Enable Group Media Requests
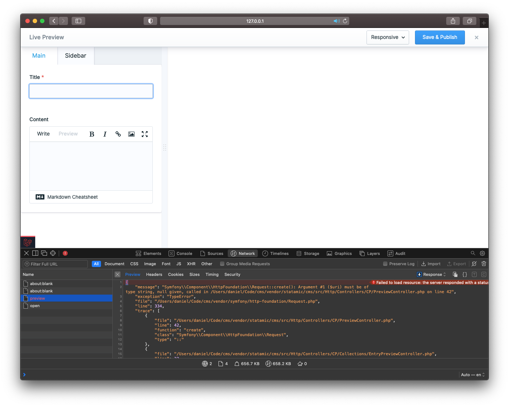The width and height of the screenshot is (509, 407). (x=222, y=264)
